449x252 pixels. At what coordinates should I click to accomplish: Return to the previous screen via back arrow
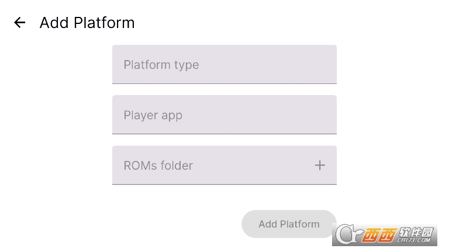point(20,23)
